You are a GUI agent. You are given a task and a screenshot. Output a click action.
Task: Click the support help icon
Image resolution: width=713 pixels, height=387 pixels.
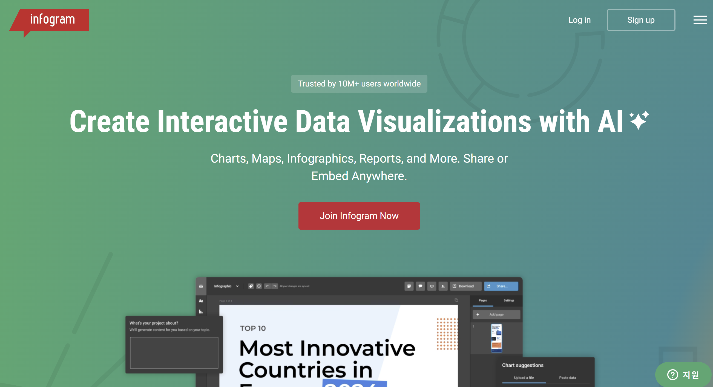click(x=672, y=375)
